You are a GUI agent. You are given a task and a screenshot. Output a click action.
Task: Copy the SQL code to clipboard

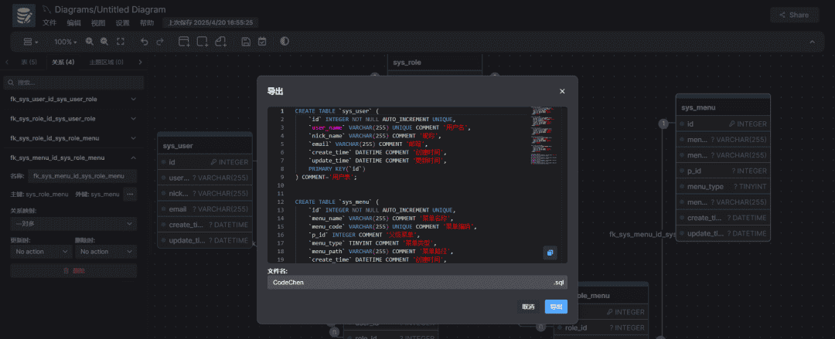click(x=550, y=253)
